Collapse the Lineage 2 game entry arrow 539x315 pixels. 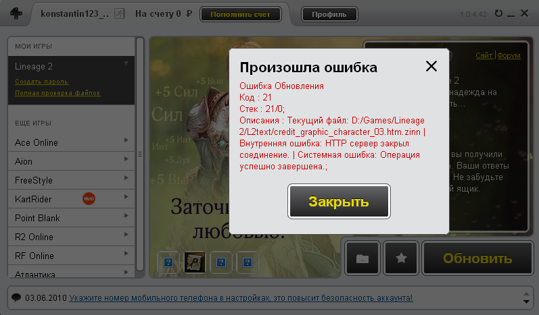pos(126,63)
